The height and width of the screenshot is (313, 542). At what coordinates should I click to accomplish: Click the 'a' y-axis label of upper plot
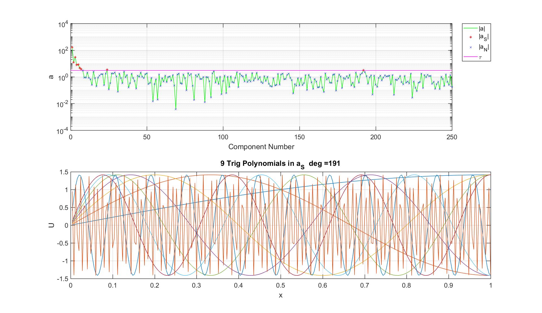coord(51,77)
